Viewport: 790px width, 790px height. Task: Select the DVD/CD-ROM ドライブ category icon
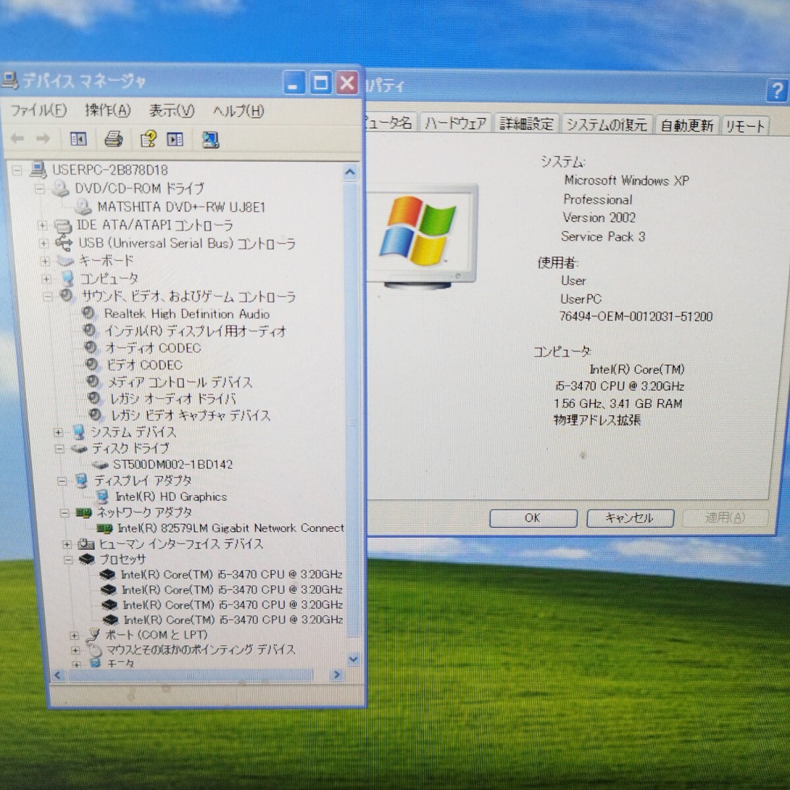[x=61, y=188]
